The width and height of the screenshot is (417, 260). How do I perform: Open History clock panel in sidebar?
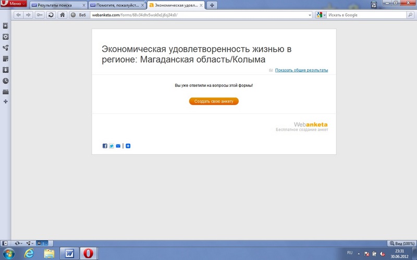[x=6, y=81]
